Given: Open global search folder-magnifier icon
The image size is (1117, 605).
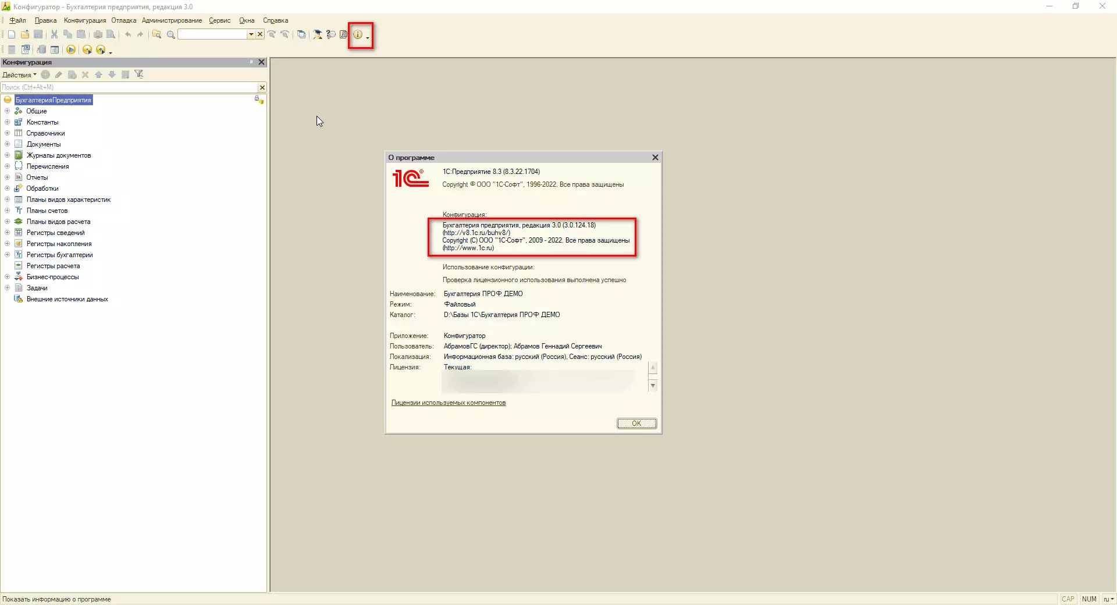Looking at the screenshot, I should (x=156, y=34).
